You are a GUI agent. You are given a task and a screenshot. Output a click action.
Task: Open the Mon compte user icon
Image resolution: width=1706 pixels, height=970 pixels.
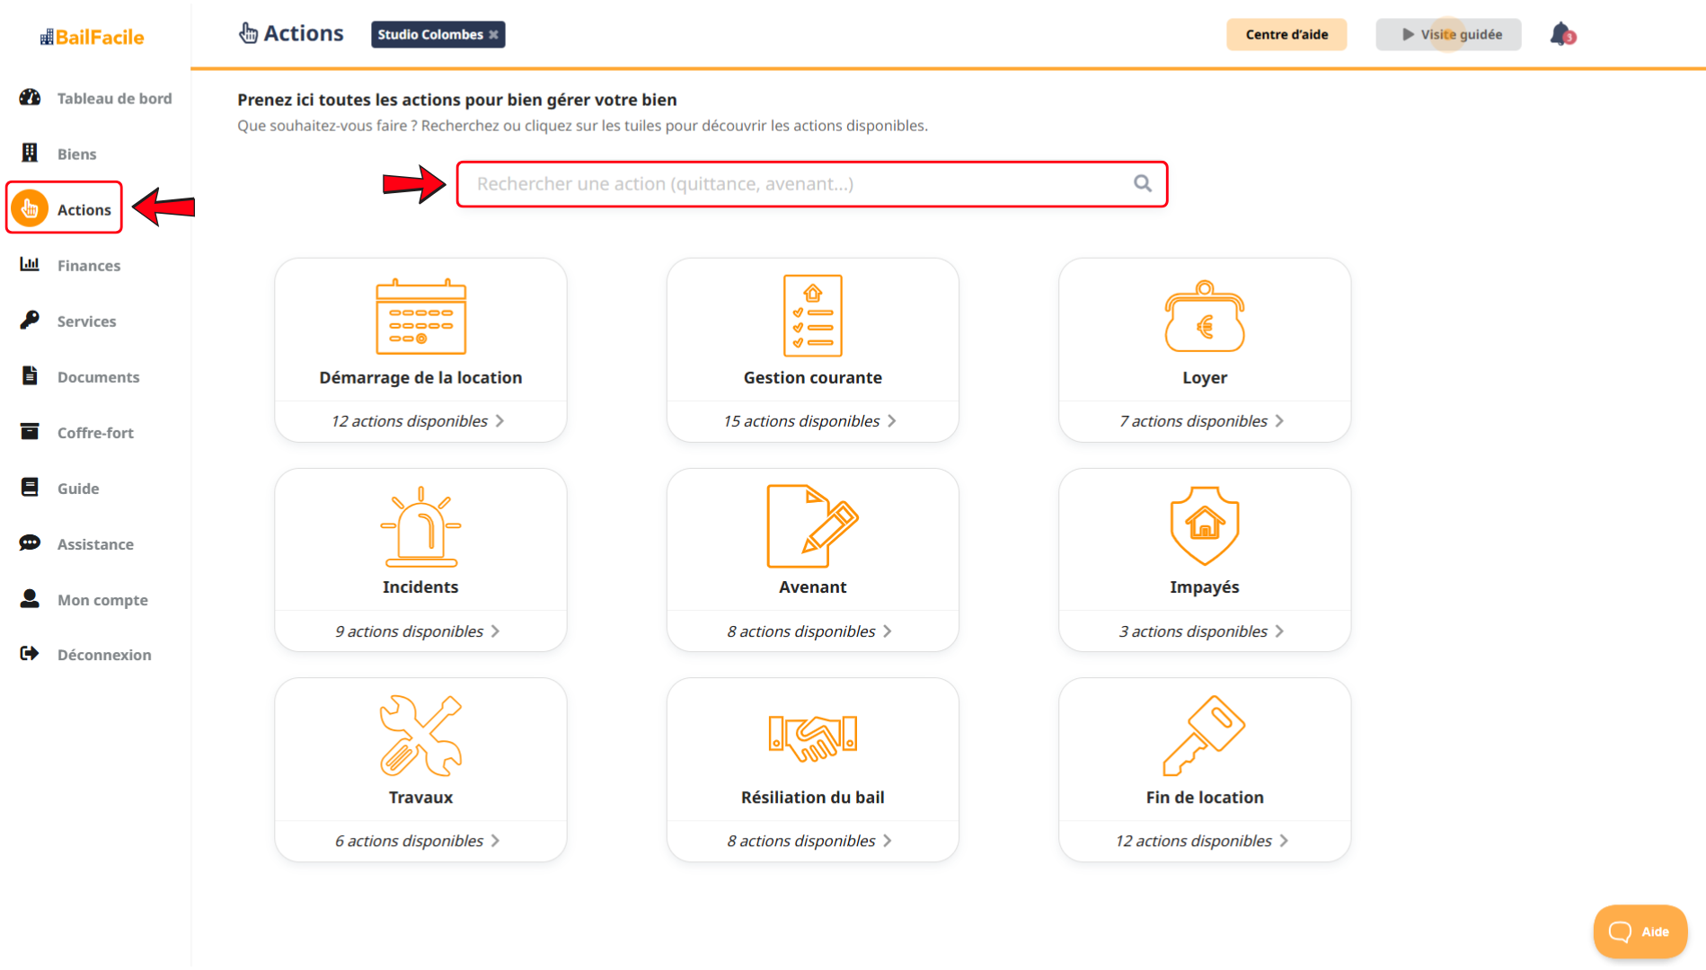30,599
